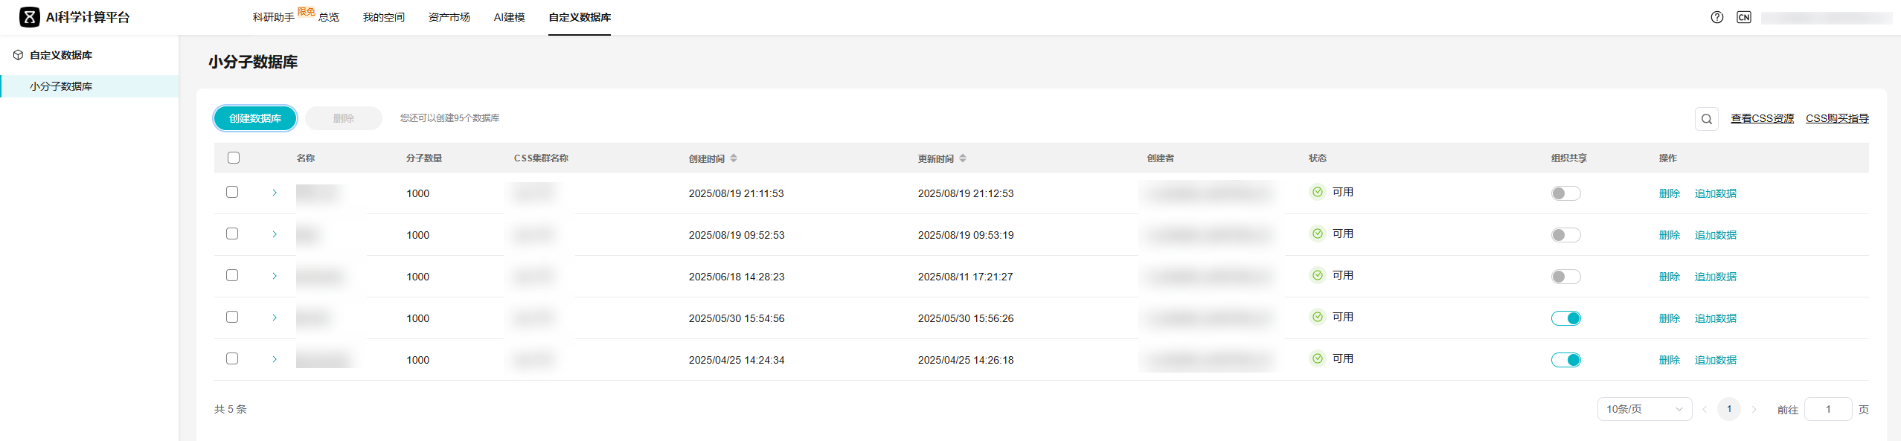The image size is (1901, 441).
Task: Open the help question mark icon
Action: pyautogui.click(x=1716, y=17)
